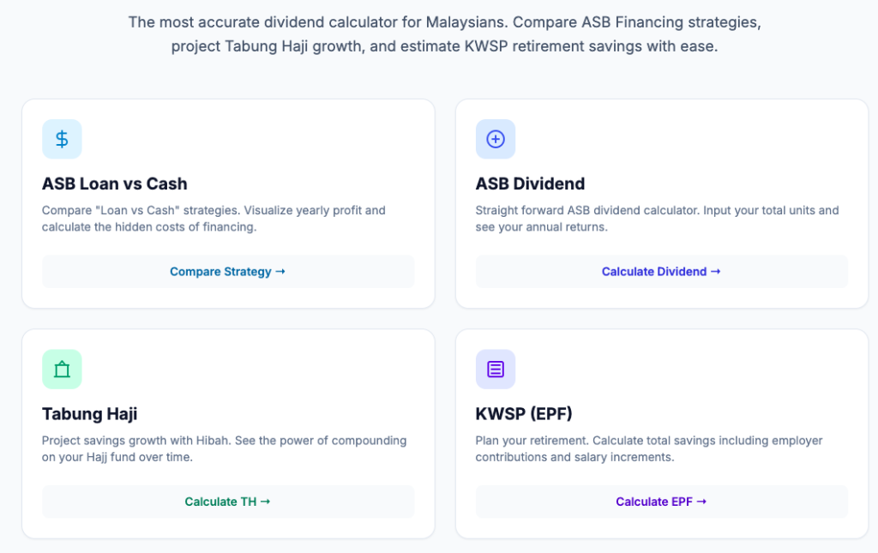
Task: Click the arrow beside Calculate Dividend
Action: tap(715, 272)
